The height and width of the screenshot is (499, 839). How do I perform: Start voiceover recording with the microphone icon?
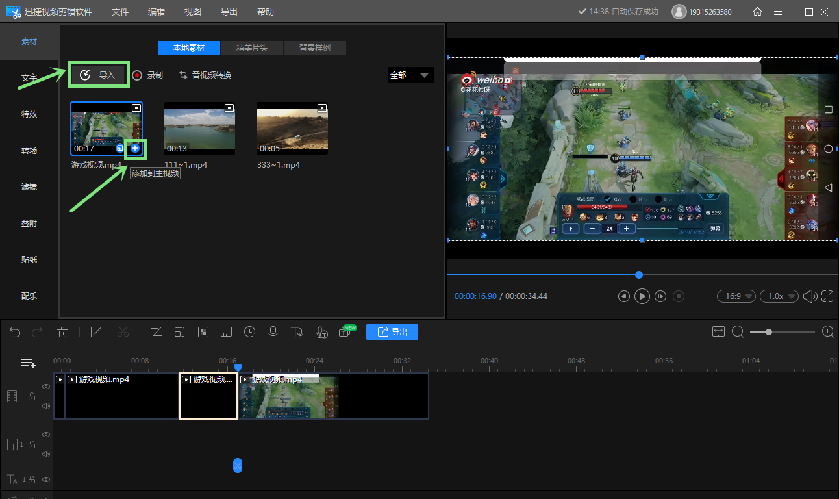pyautogui.click(x=273, y=332)
